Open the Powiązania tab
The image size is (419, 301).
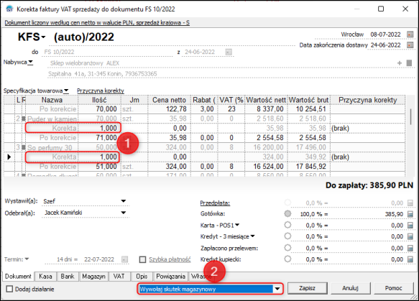pos(171,277)
